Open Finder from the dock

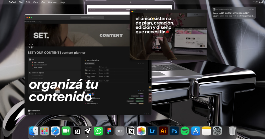[34, 131]
